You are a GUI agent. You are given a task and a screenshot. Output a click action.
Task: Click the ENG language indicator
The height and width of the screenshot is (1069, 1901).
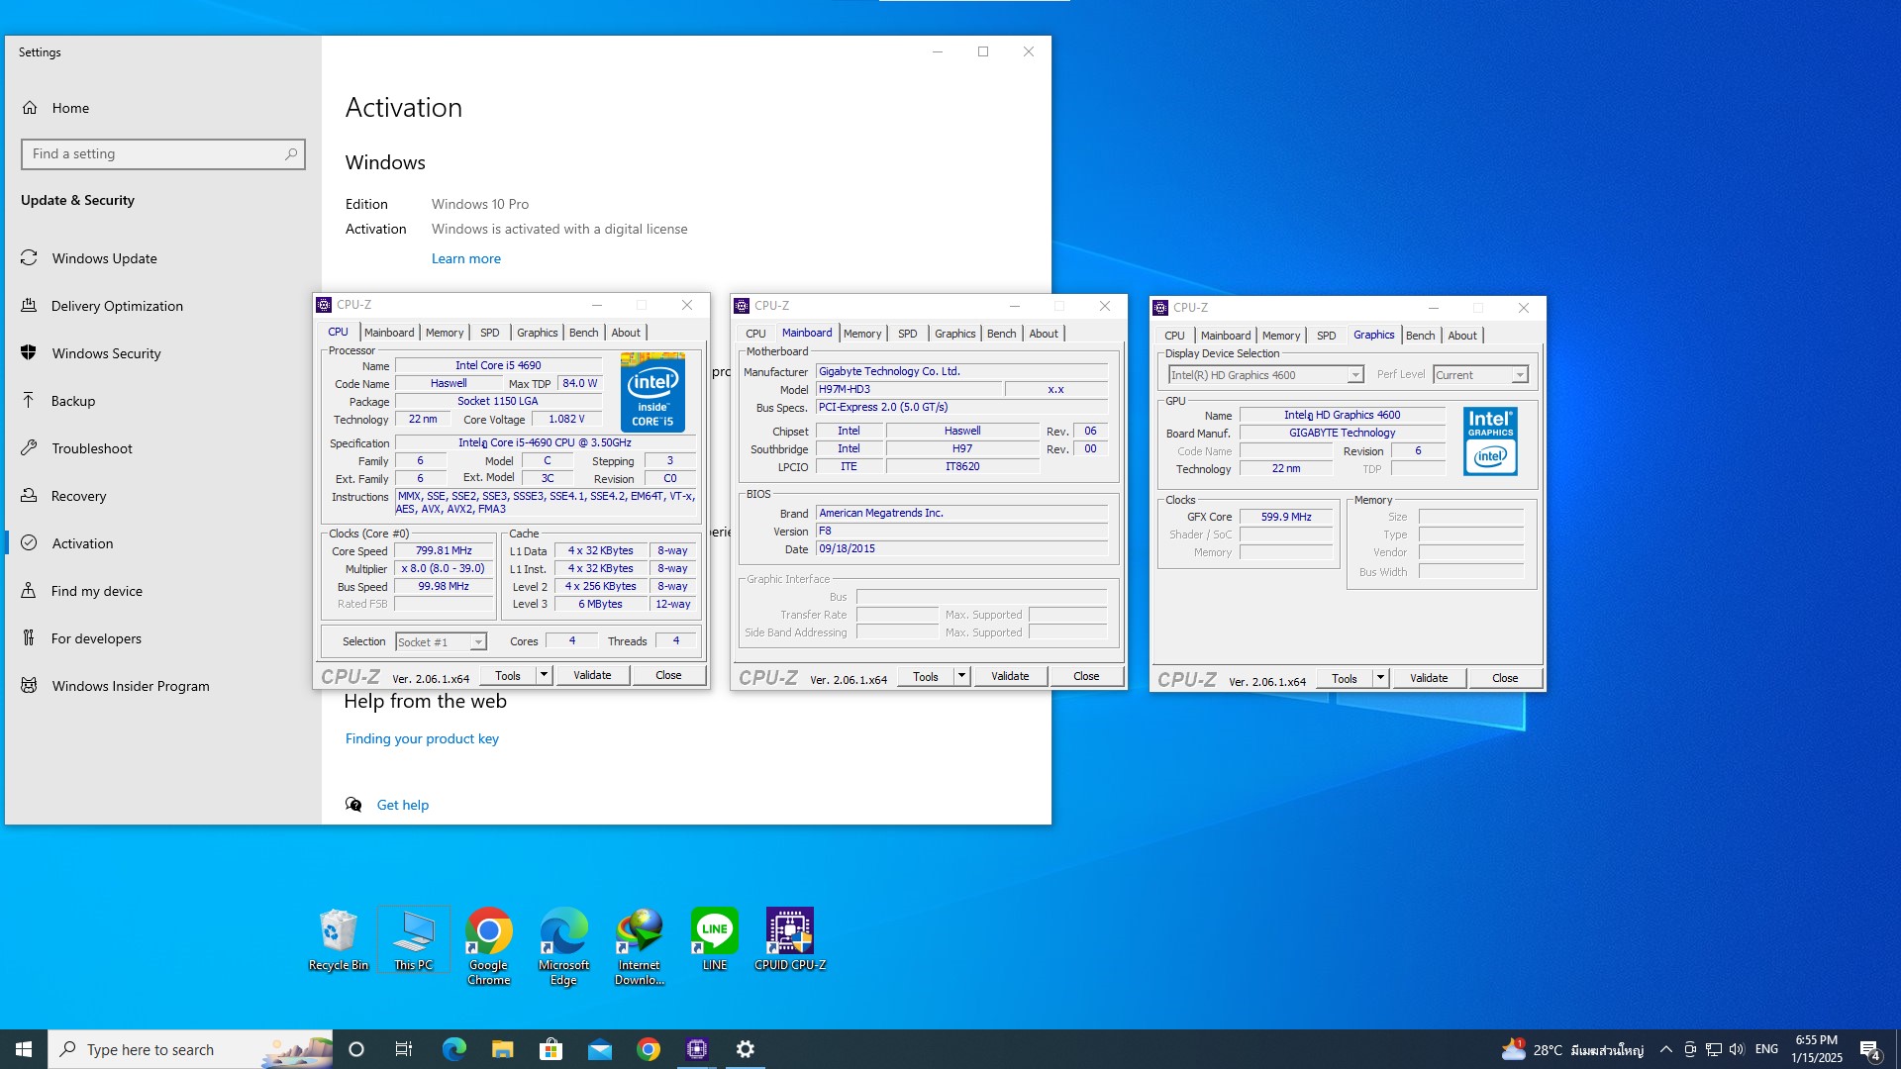[x=1767, y=1049]
